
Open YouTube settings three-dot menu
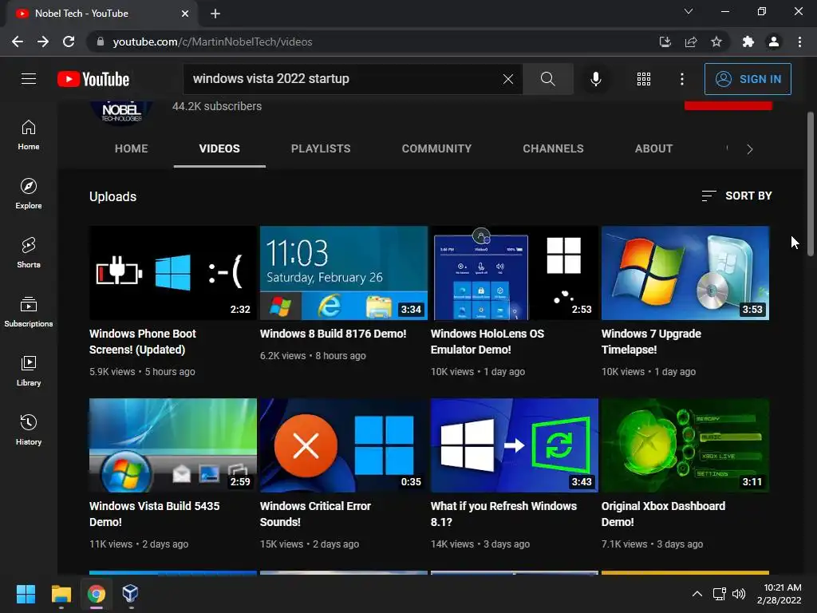click(x=681, y=79)
